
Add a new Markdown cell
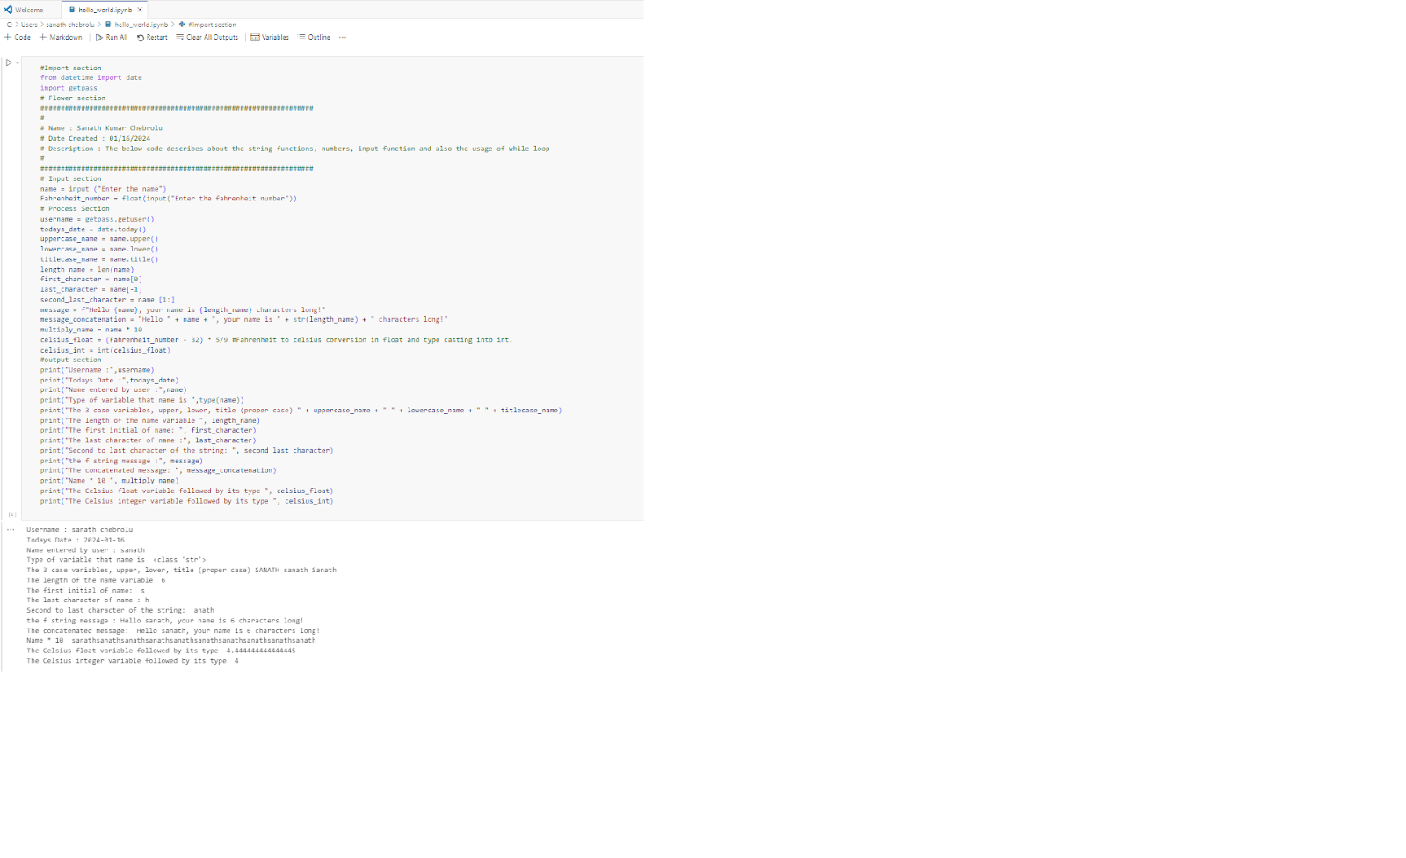(x=61, y=38)
